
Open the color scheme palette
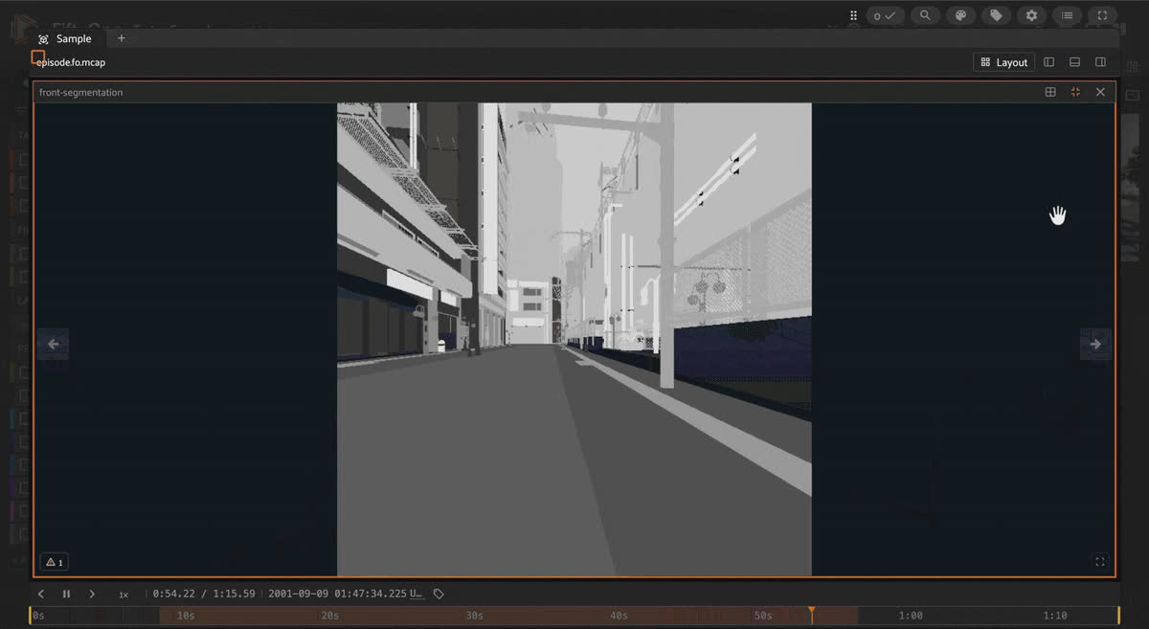(x=960, y=15)
